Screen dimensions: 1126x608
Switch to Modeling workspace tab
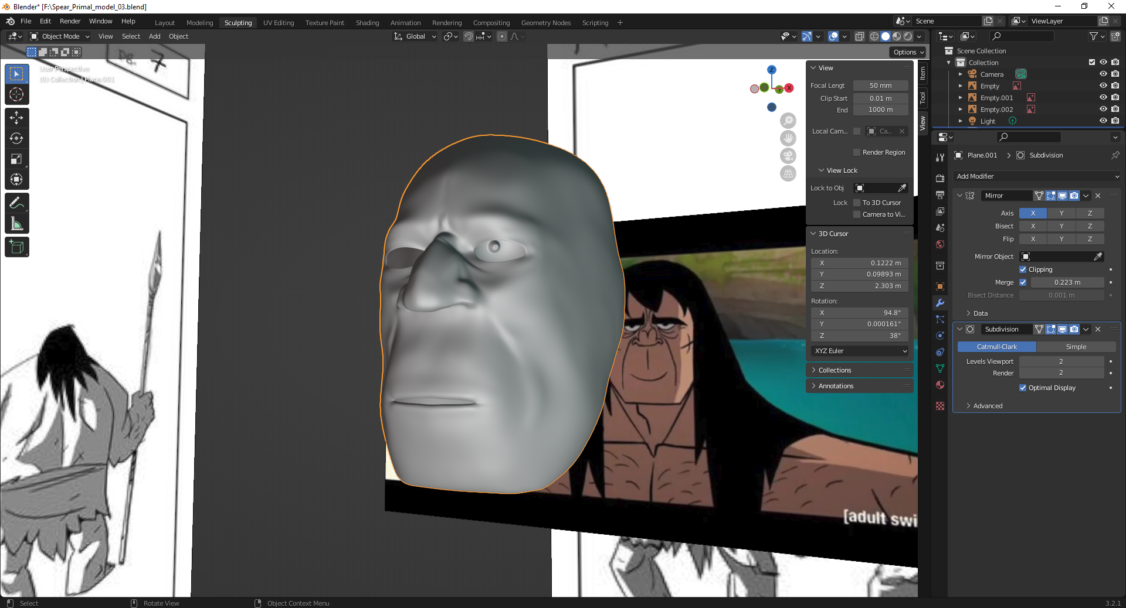[199, 23]
